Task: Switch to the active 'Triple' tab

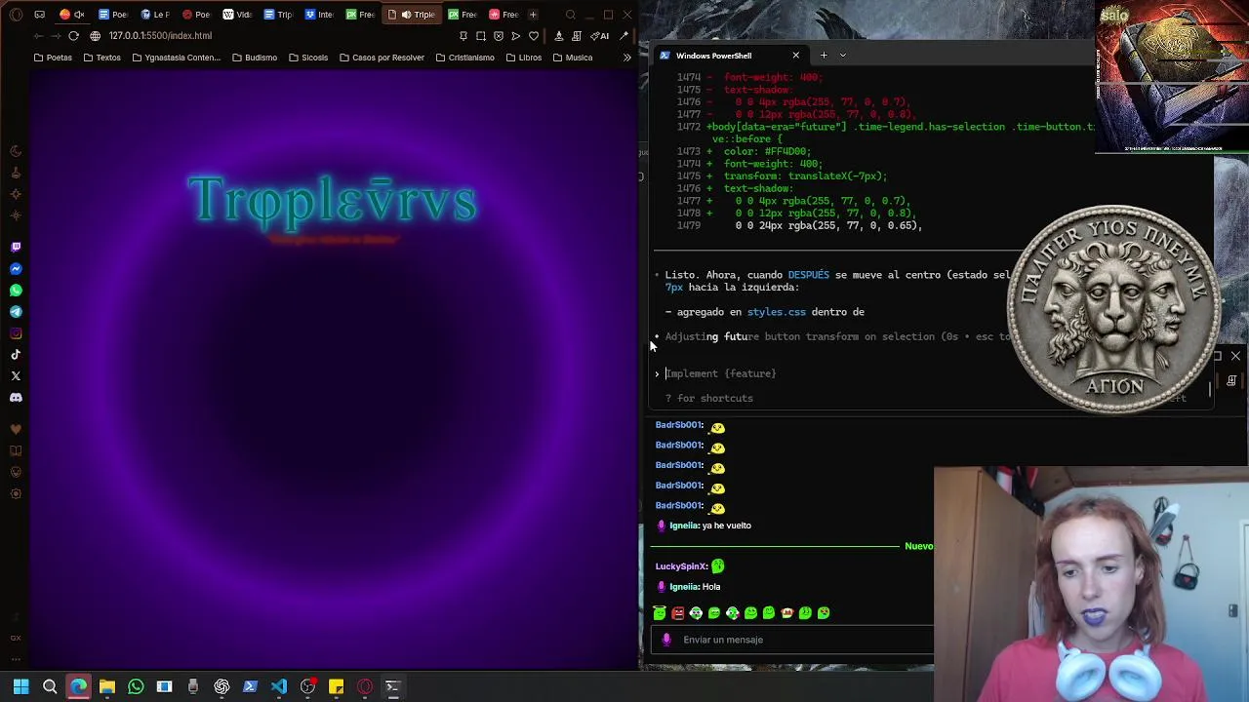Action: click(x=410, y=15)
